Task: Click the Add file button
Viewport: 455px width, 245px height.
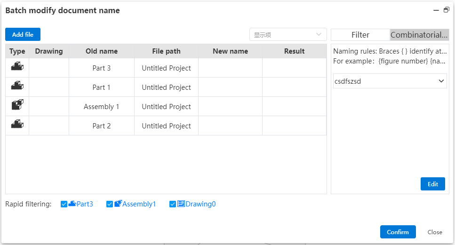Action: point(23,34)
